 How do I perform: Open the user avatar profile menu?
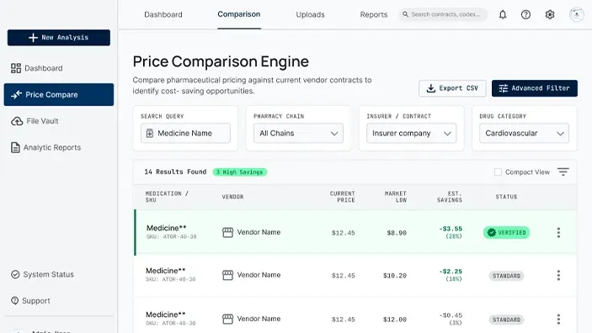click(577, 14)
